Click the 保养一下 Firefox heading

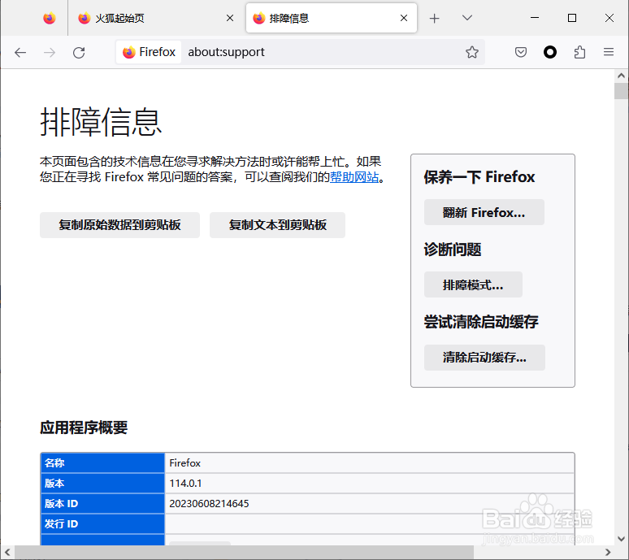click(479, 177)
